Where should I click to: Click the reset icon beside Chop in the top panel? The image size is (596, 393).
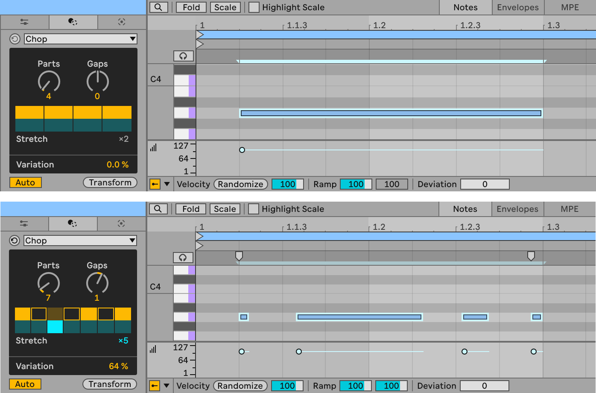pyautogui.click(x=15, y=39)
